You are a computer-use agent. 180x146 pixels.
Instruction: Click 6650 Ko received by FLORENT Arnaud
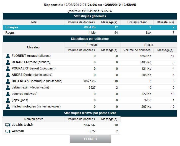(145, 56)
